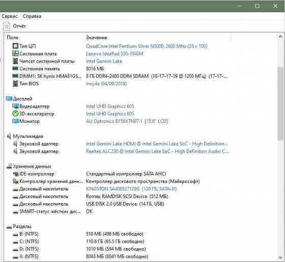Select 110.6 ГБ (65.5 ГБ свободно) value

pos(115,241)
